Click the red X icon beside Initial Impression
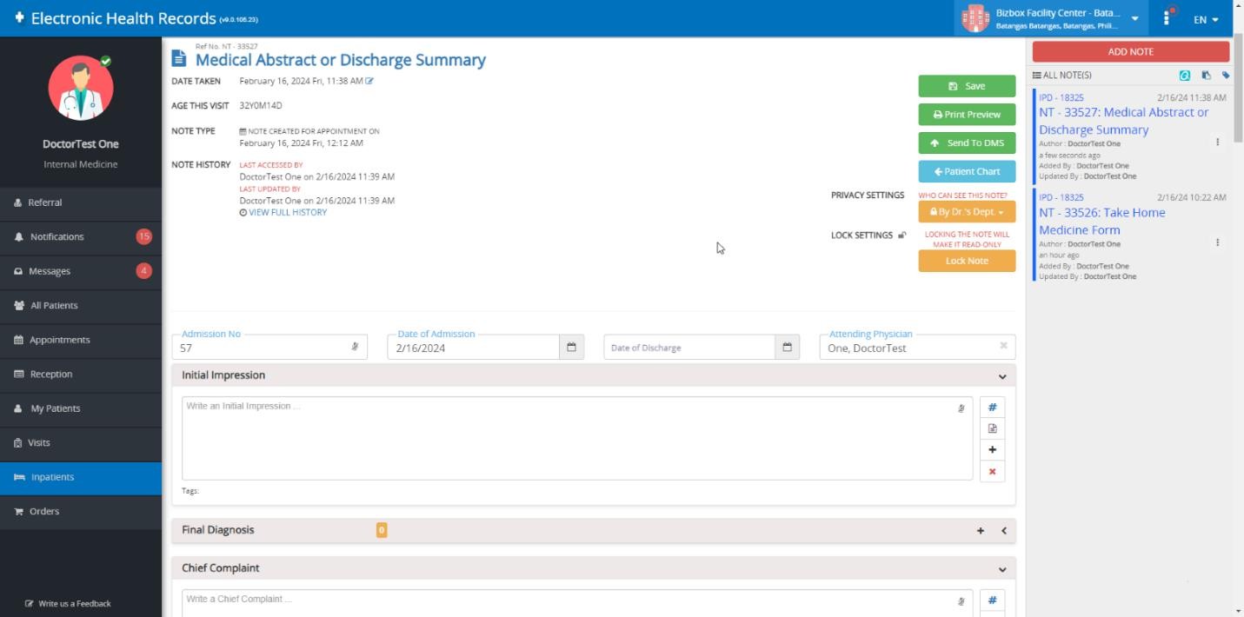Viewport: 1244px width, 617px height. click(992, 472)
